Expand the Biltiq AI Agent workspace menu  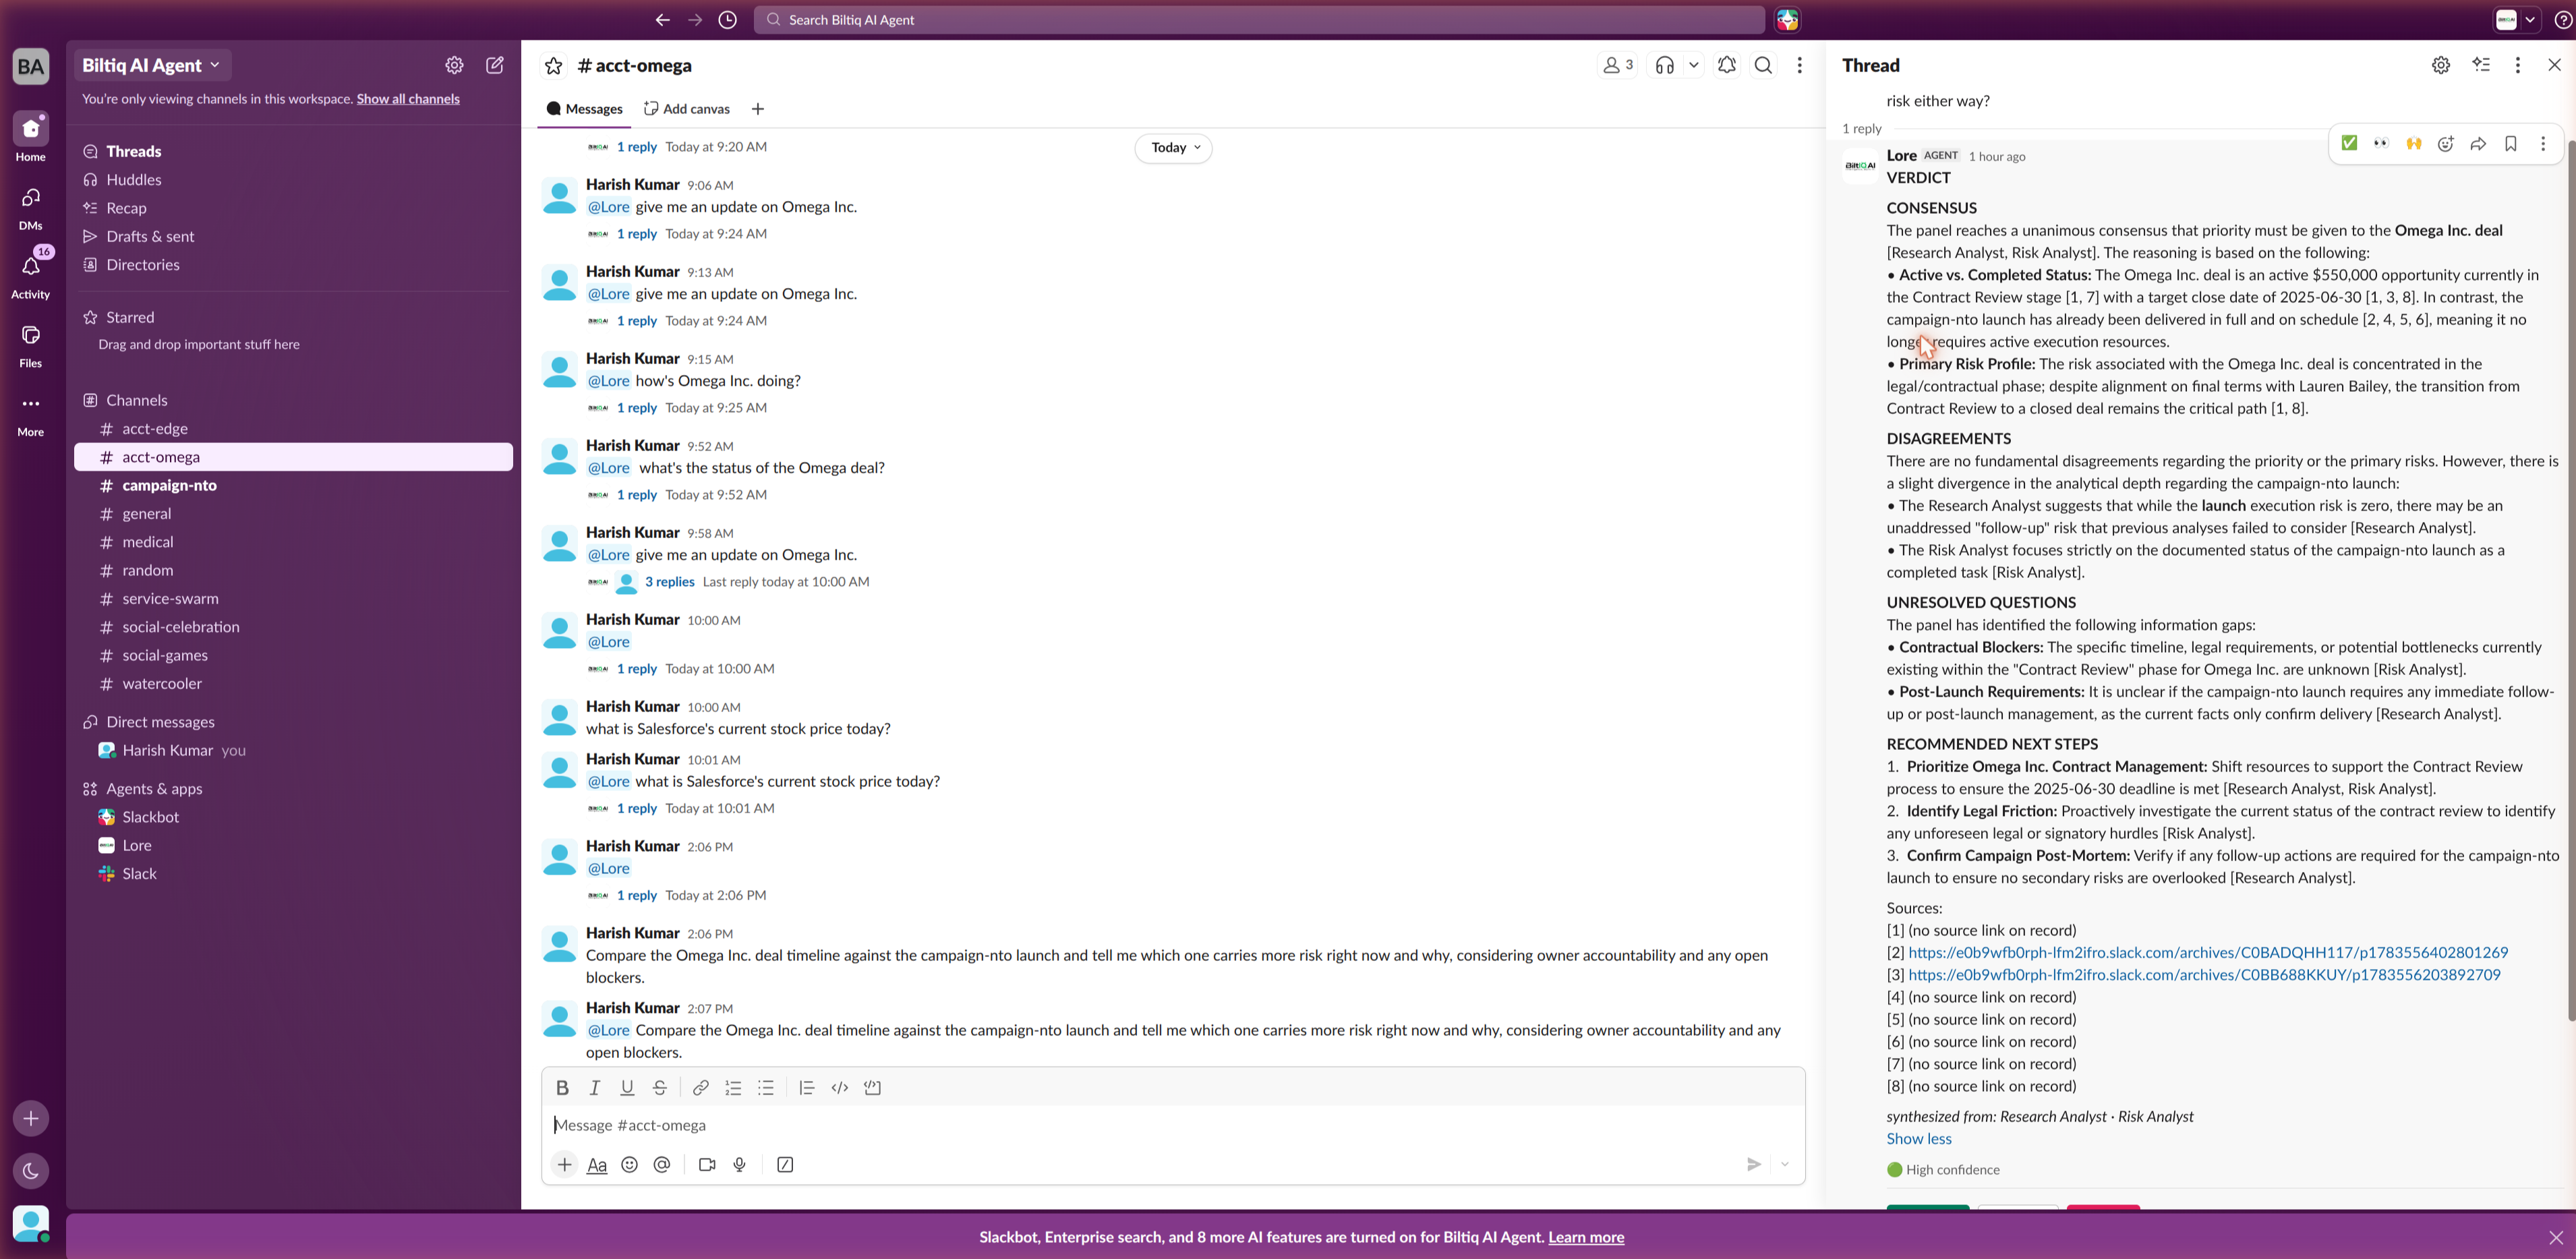point(151,66)
